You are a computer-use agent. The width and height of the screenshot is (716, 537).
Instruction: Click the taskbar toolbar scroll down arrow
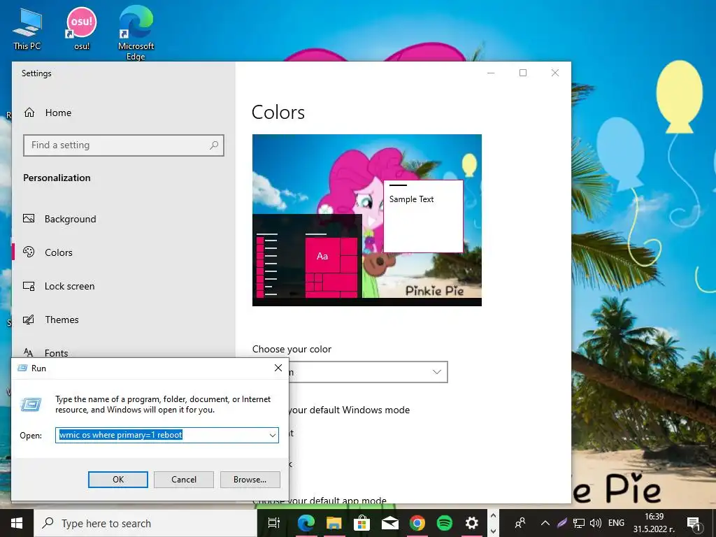coord(493,531)
